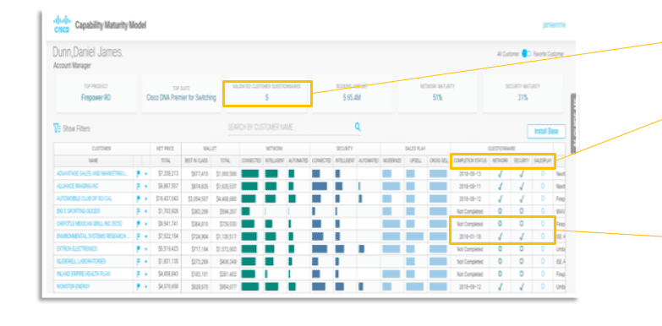Click the Cross Sell column header
This screenshot has width=662, height=326.
click(439, 160)
